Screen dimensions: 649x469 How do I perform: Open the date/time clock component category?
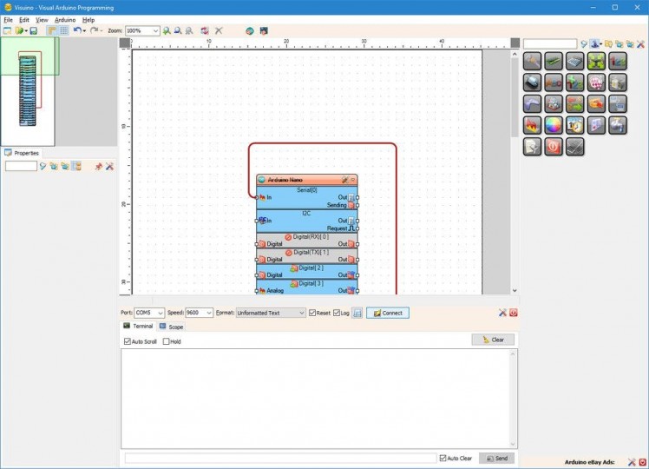tap(575, 125)
